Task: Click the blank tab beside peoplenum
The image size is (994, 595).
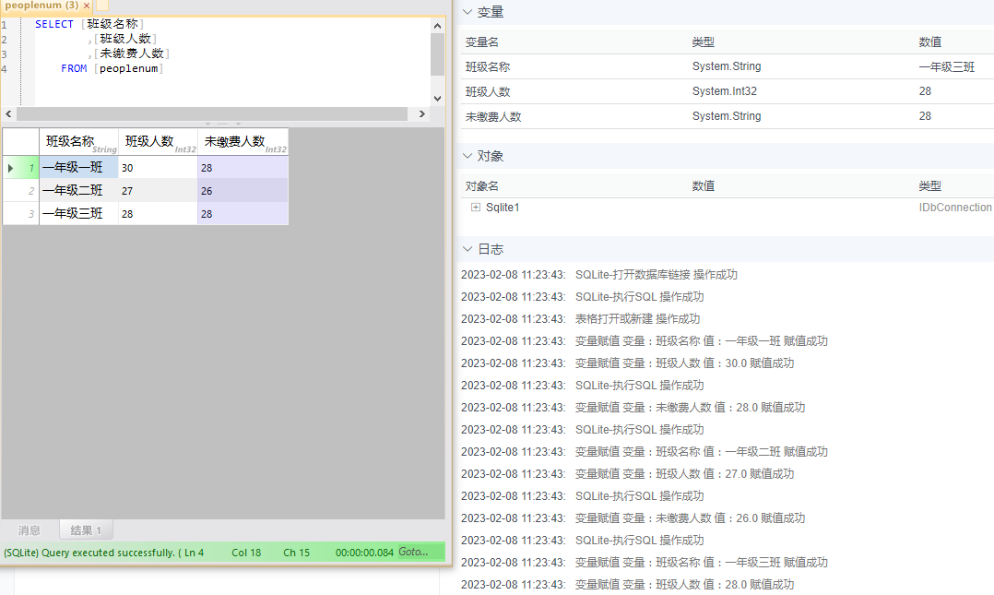Action: click(102, 6)
